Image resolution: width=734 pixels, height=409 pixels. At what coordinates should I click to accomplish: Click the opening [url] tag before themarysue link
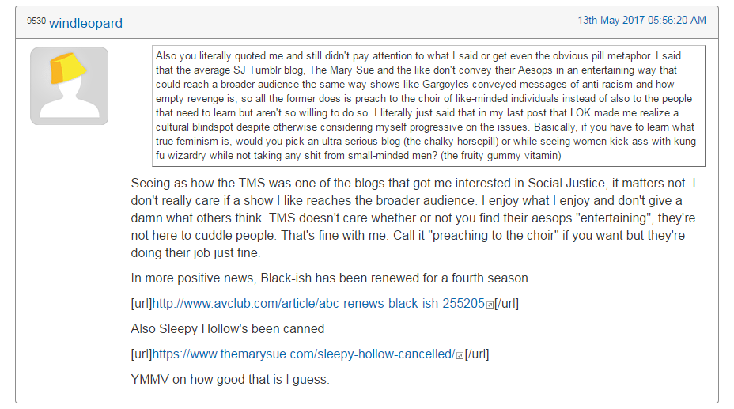click(142, 354)
